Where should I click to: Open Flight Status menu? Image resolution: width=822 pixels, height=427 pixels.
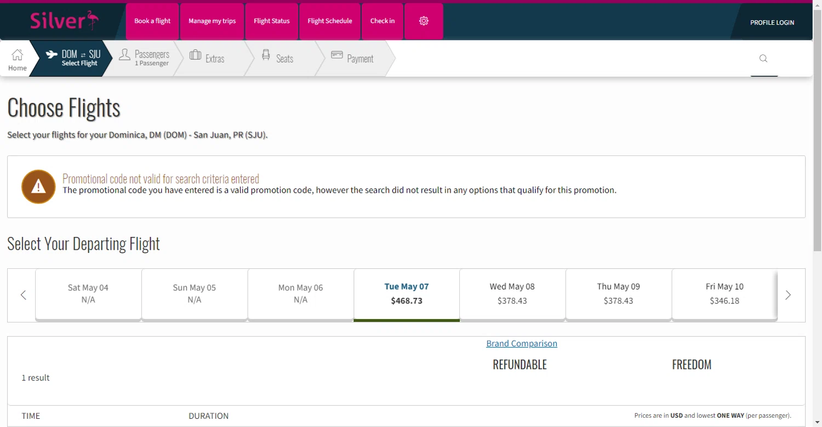pos(272,21)
